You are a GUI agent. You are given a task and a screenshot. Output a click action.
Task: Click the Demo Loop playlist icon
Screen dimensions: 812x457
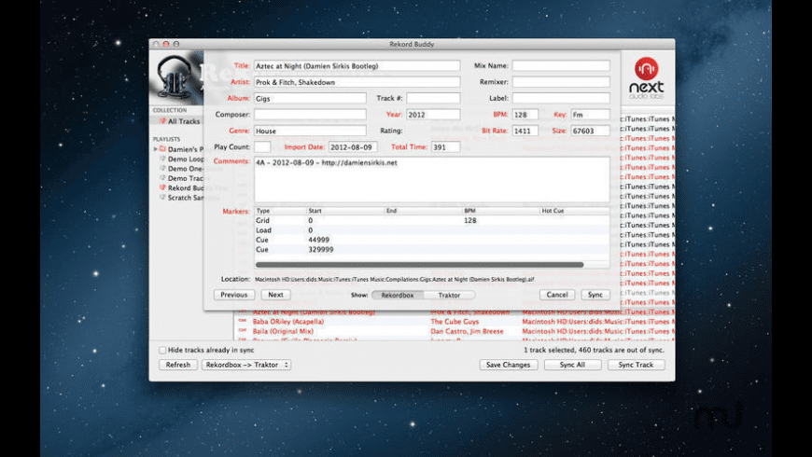[163, 159]
